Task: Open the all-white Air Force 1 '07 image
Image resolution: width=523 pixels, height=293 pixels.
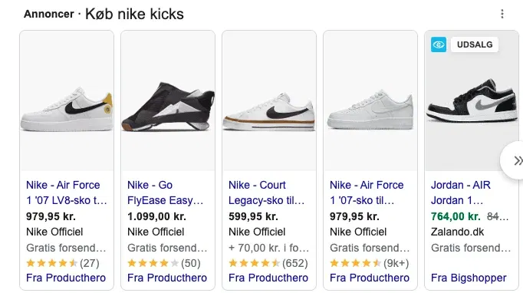Action: click(x=370, y=100)
